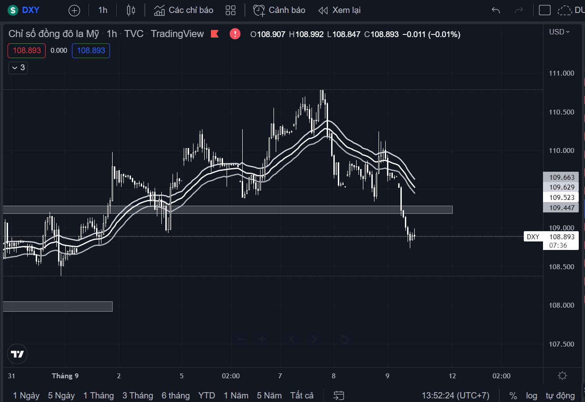Toggle log scale mode
The height and width of the screenshot is (402, 585).
(531, 395)
